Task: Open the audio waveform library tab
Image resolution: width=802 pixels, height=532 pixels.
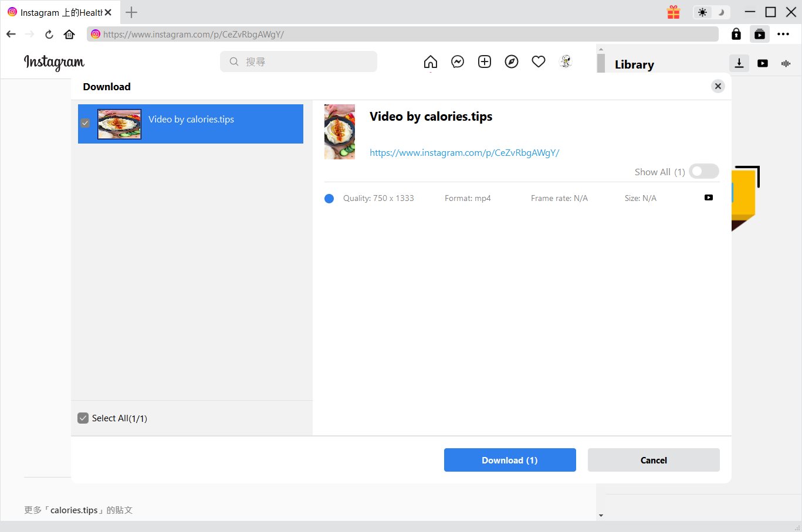Action: point(786,63)
